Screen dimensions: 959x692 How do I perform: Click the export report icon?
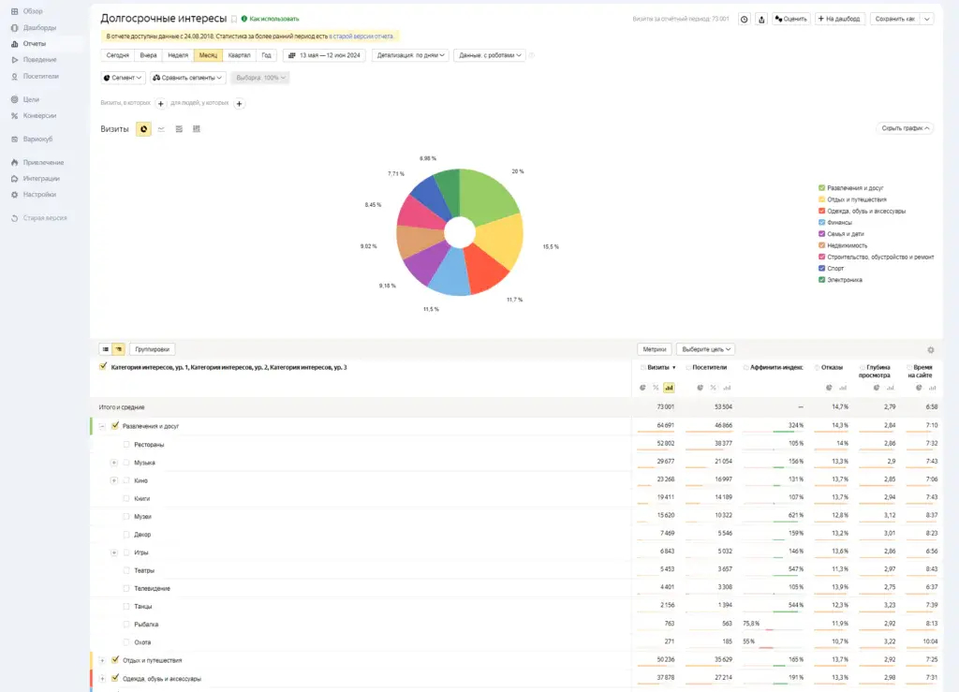pyautogui.click(x=760, y=19)
